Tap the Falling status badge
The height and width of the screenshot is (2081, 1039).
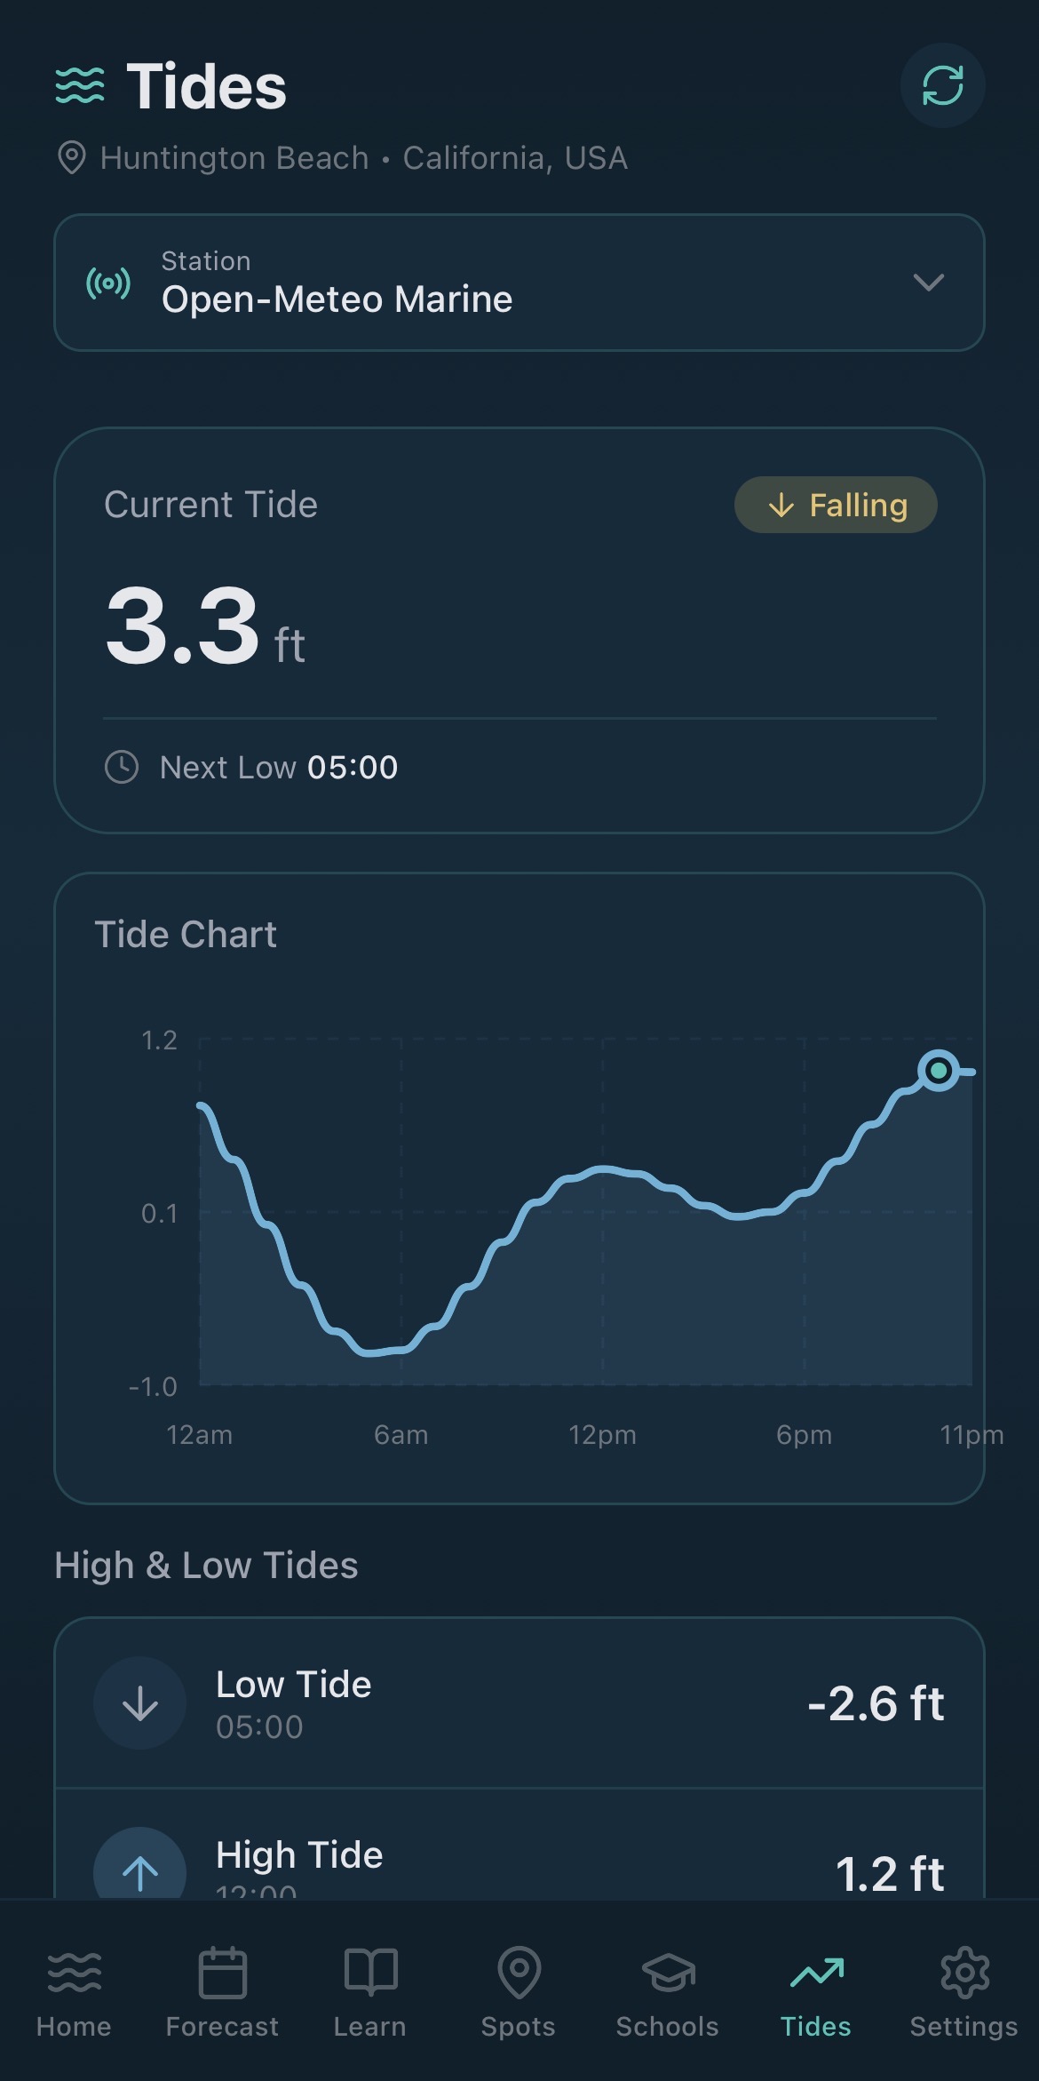[836, 505]
